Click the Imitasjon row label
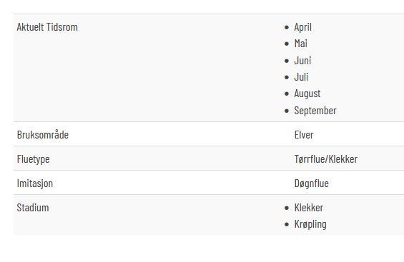The width and height of the screenshot is (404, 262). click(35, 183)
